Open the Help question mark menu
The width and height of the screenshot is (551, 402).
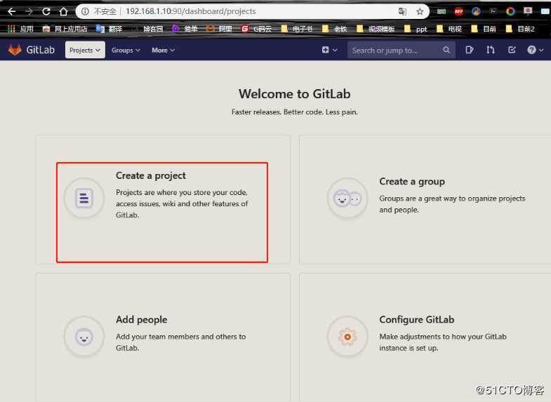coord(535,50)
